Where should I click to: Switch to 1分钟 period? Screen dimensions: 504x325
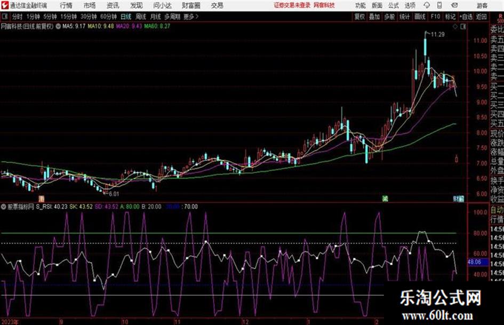(33, 17)
